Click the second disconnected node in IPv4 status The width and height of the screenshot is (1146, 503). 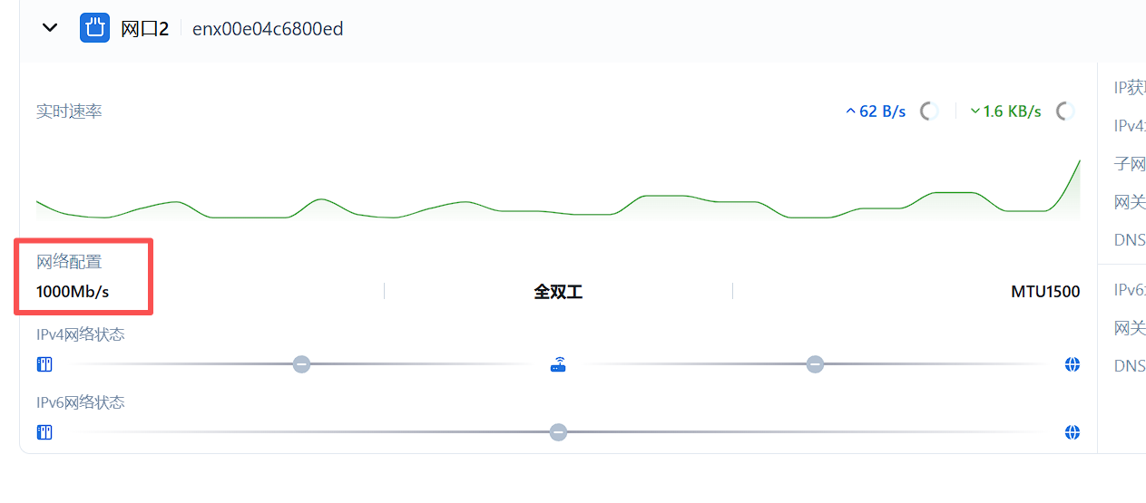[x=815, y=364]
